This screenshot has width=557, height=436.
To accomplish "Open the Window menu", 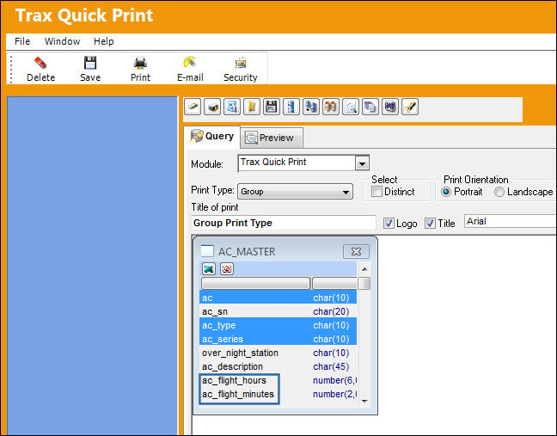I will point(62,41).
